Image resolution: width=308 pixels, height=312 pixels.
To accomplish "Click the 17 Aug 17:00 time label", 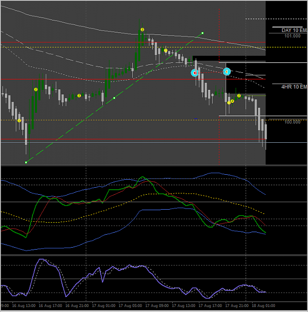I will (210, 306).
